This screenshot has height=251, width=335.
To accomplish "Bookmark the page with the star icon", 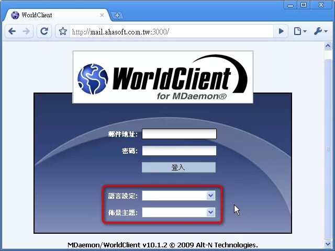I will pyautogui.click(x=63, y=31).
